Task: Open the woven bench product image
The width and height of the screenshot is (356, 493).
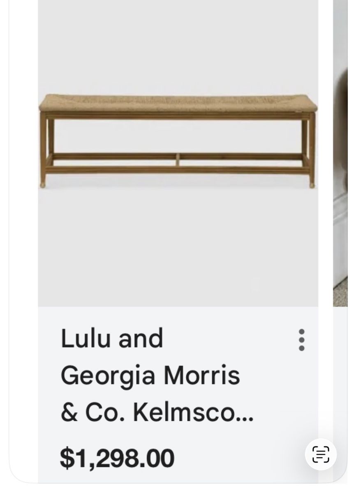Action: click(178, 153)
